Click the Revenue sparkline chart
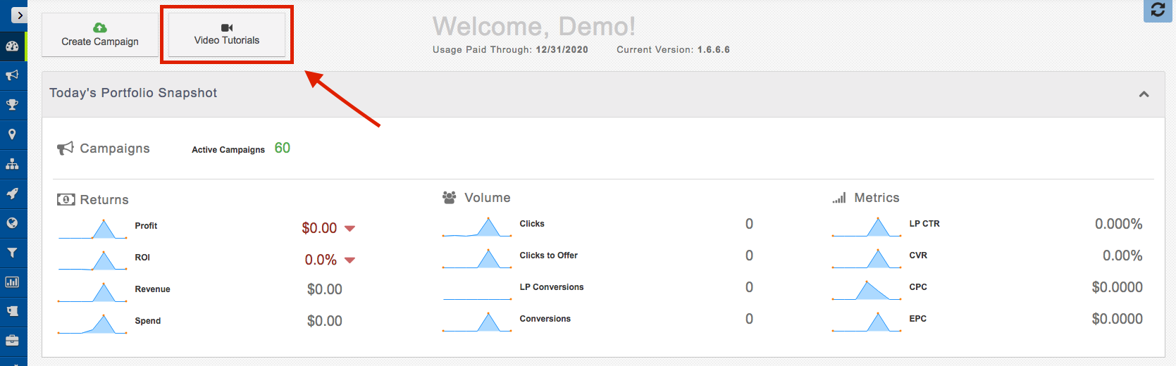 pyautogui.click(x=92, y=292)
